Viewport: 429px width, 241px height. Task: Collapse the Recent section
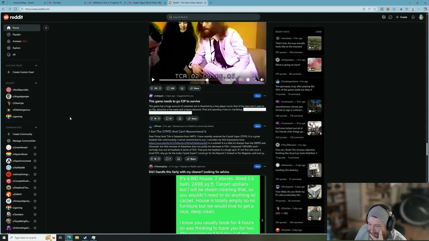click(x=36, y=83)
